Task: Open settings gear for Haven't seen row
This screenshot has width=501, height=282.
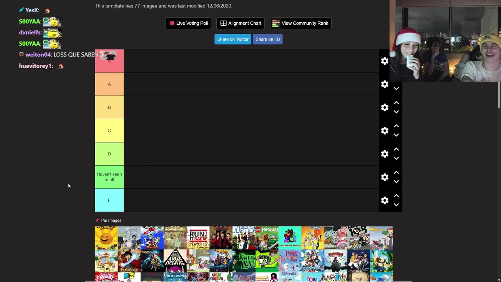Action: [385, 177]
